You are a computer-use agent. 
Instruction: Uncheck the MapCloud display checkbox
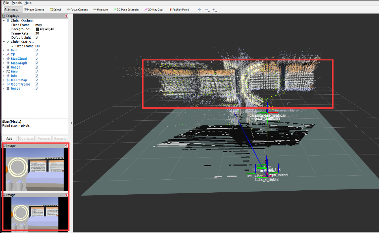(37, 59)
